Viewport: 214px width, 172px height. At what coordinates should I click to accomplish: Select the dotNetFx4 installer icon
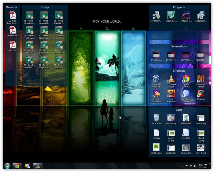157,16
